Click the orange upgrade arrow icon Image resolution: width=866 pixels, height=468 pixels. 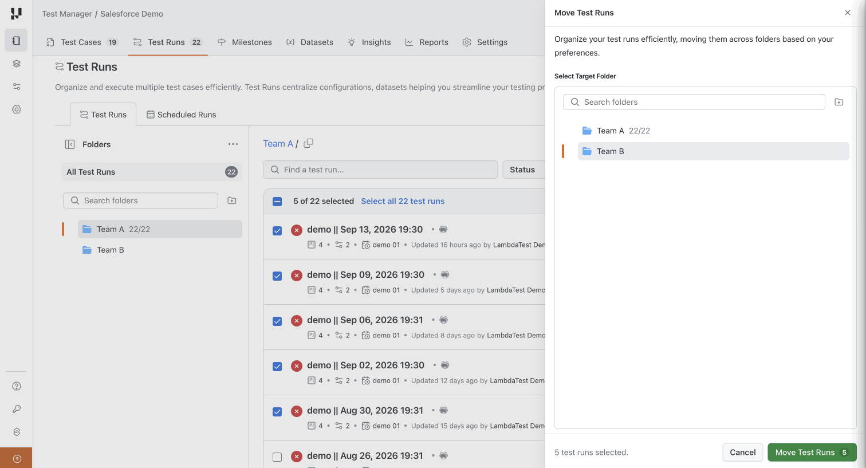pos(16,458)
